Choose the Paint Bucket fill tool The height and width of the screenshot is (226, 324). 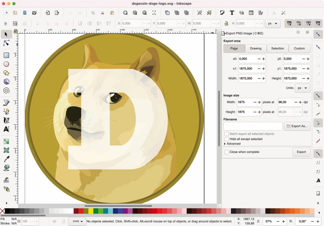tap(6, 168)
